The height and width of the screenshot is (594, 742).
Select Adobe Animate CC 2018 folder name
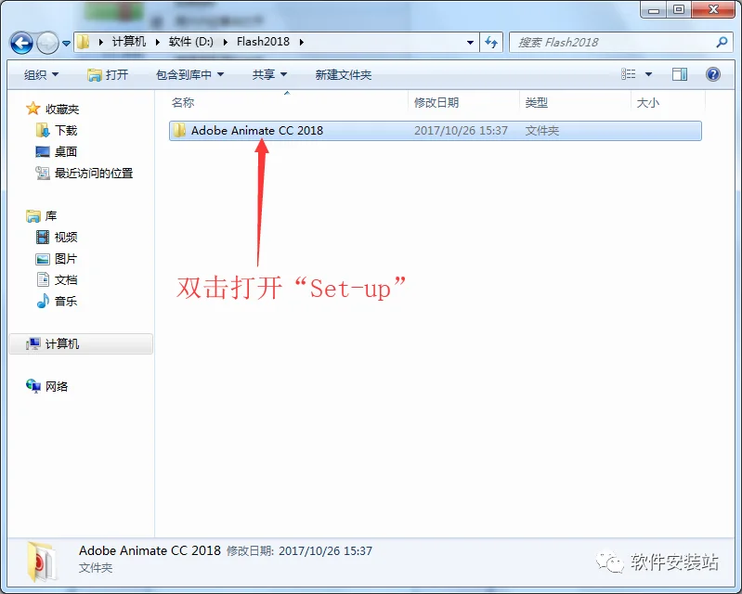pos(257,131)
